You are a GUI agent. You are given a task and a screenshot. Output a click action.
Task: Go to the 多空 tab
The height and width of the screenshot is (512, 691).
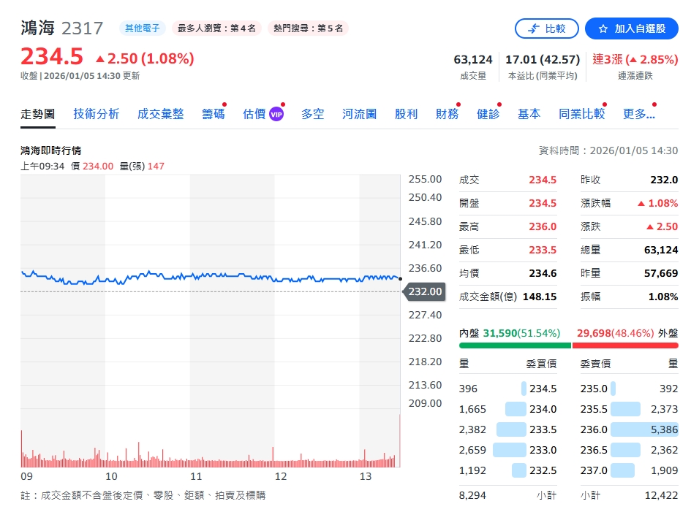click(312, 114)
